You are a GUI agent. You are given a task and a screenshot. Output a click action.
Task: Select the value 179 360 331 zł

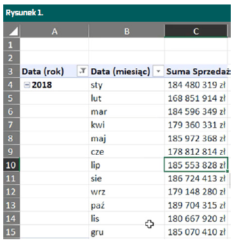click(x=196, y=125)
